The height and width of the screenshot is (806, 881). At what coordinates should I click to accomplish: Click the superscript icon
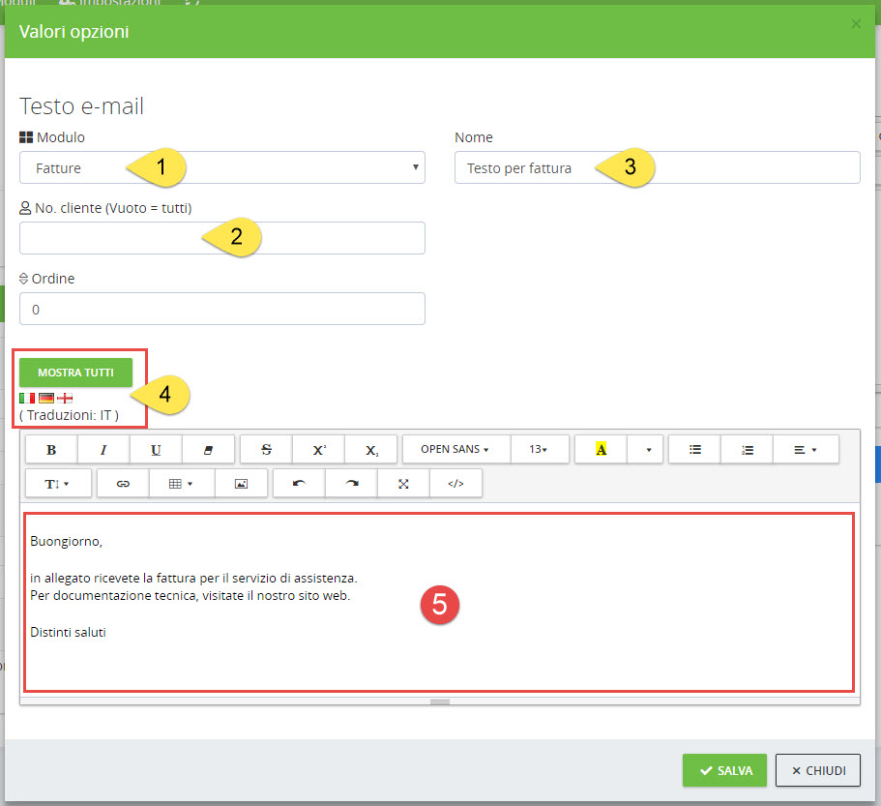click(319, 450)
